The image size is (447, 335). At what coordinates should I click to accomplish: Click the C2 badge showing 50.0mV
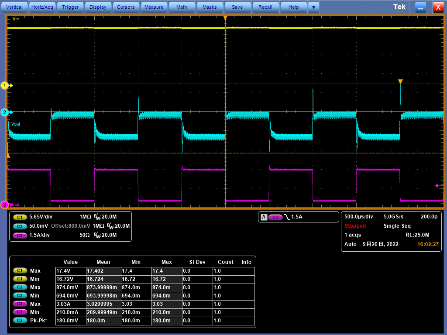tap(20, 226)
